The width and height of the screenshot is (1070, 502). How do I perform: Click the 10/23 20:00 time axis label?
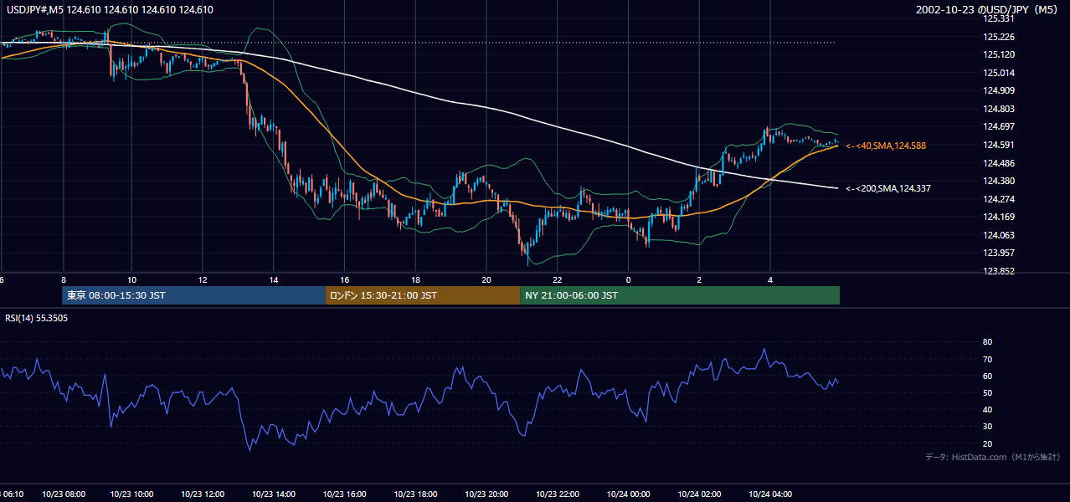point(486,494)
